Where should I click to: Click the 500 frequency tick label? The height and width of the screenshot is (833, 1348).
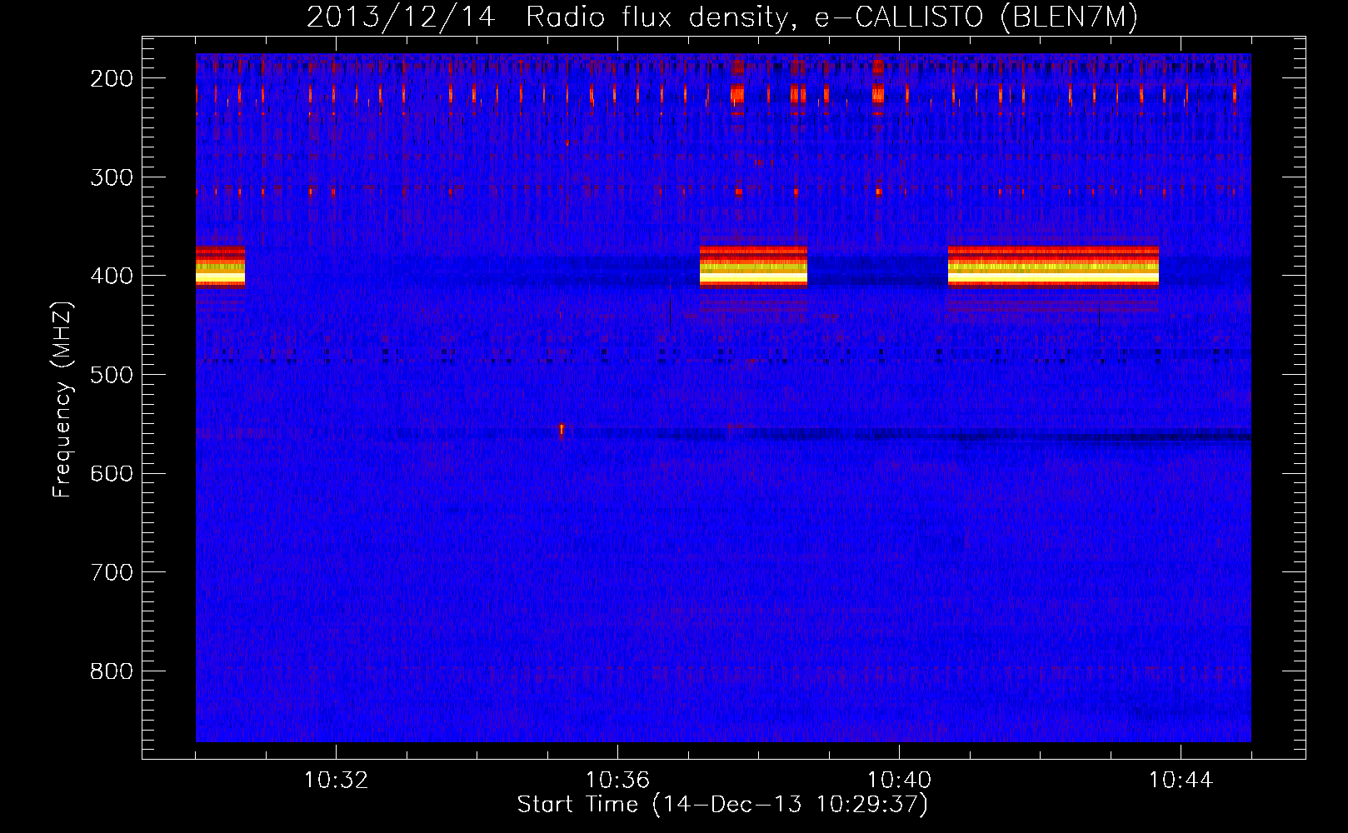point(111,375)
